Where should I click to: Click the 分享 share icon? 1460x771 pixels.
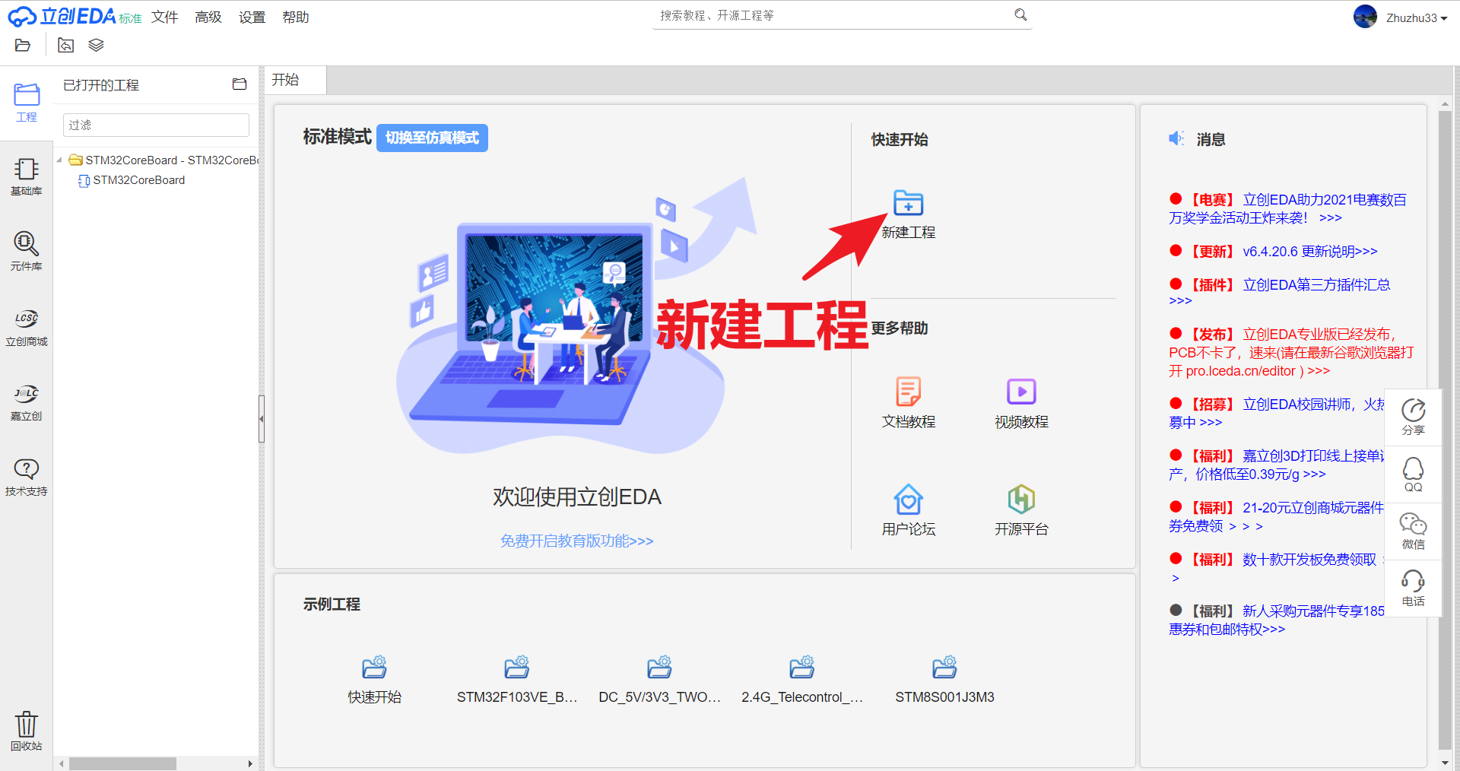tap(1413, 417)
